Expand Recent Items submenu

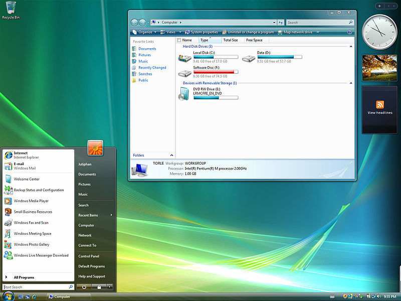[95, 215]
